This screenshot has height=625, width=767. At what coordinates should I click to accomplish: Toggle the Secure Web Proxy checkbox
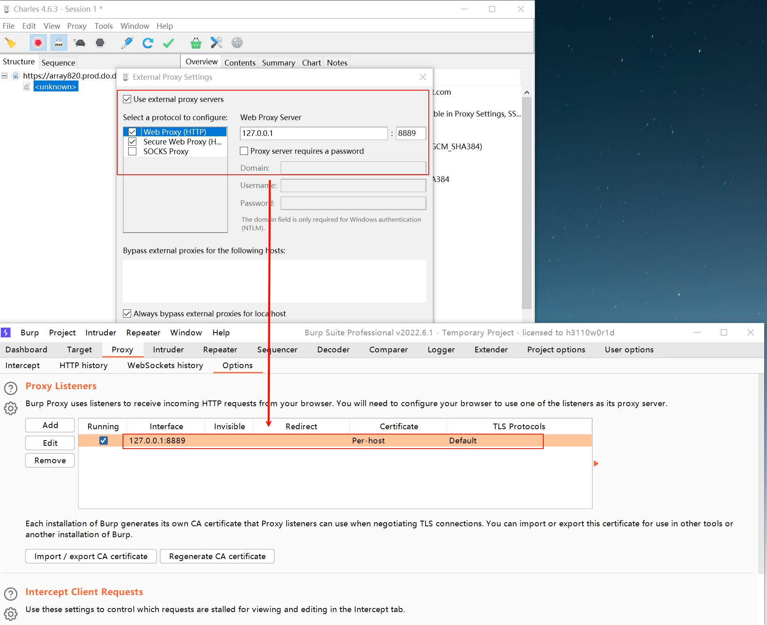(x=132, y=142)
